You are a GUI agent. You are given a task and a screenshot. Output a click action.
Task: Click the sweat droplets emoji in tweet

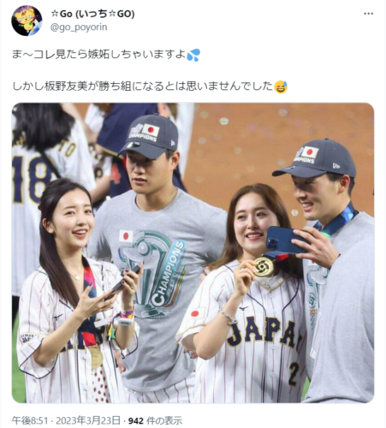point(193,55)
